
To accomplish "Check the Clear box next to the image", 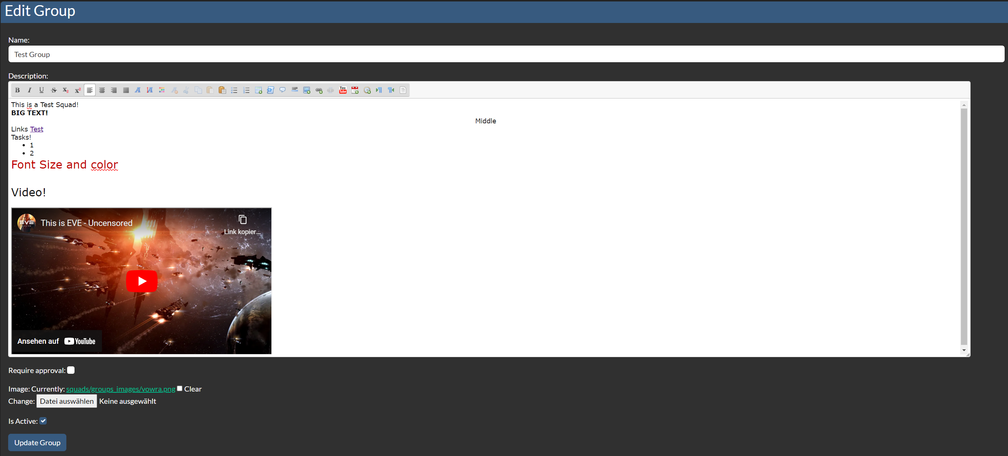I will (179, 388).
